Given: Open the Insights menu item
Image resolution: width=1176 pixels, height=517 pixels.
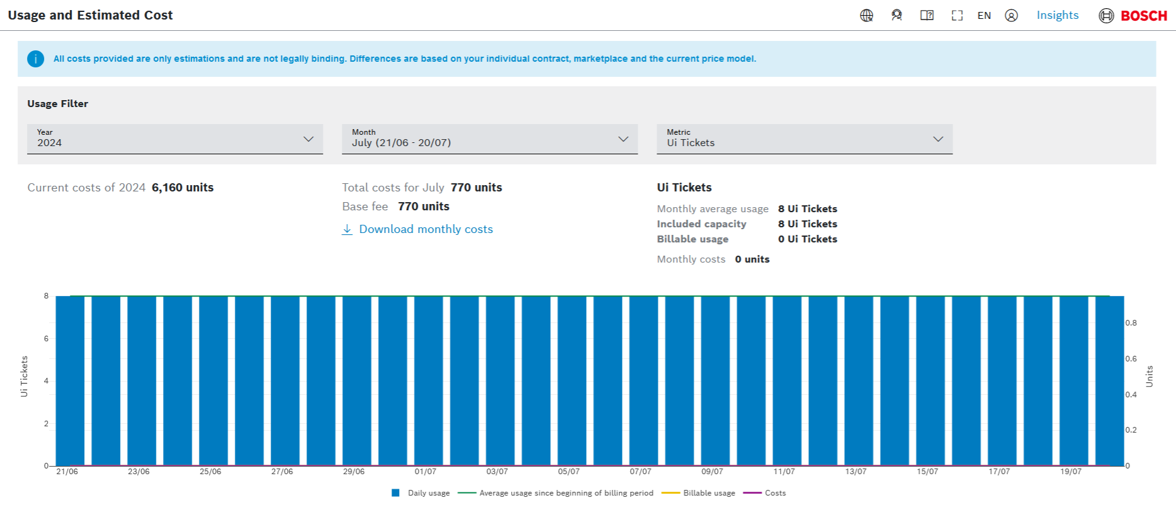Looking at the screenshot, I should [x=1057, y=15].
